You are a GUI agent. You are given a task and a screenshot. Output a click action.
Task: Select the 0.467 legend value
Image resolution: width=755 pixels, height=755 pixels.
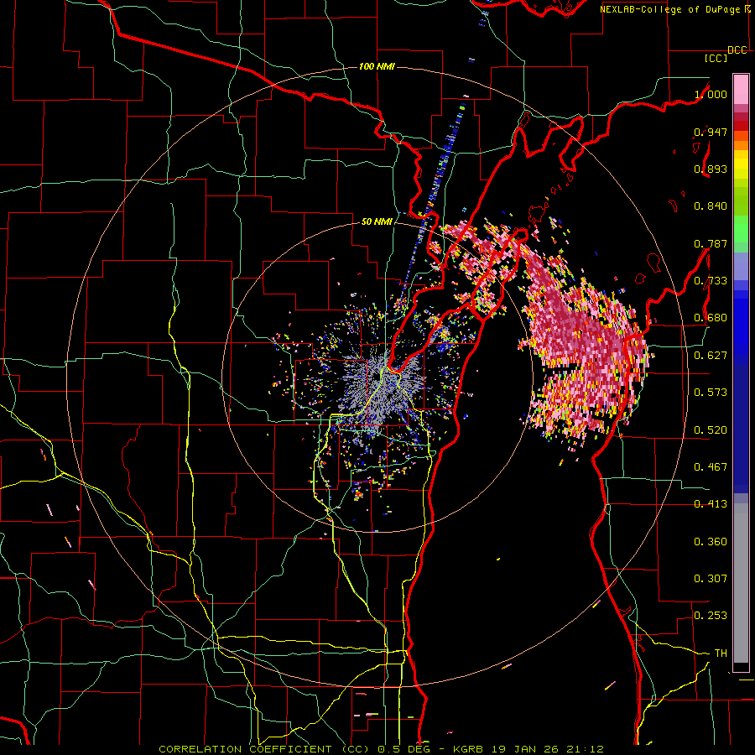click(x=711, y=467)
